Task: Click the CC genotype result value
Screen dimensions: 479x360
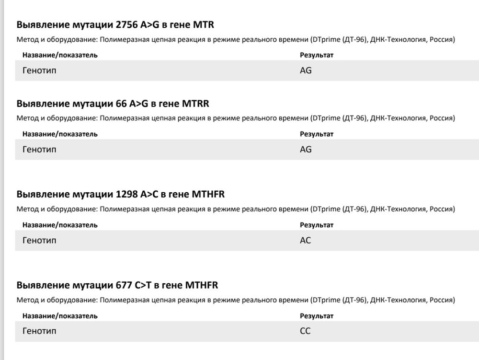Action: click(305, 331)
